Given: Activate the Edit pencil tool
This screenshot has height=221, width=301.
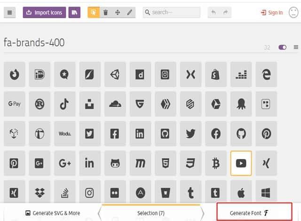Looking at the screenshot, I should pos(130,13).
